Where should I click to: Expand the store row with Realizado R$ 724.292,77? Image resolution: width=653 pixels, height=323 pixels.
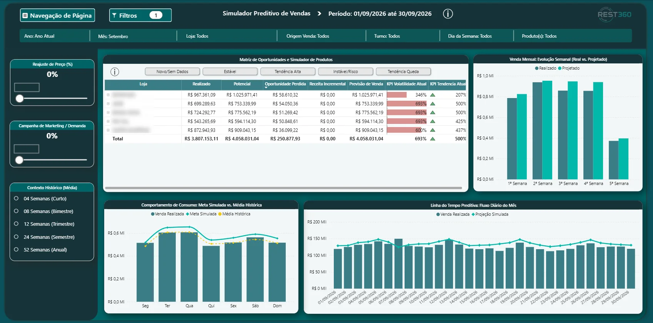point(108,112)
